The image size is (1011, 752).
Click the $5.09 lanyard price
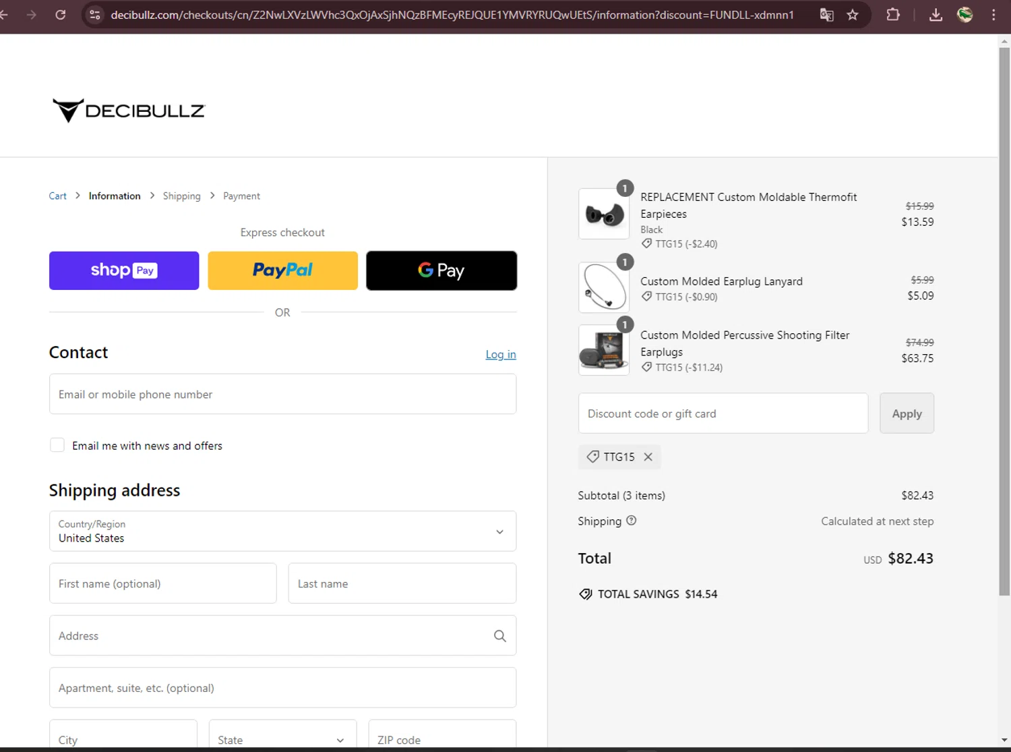[920, 296]
